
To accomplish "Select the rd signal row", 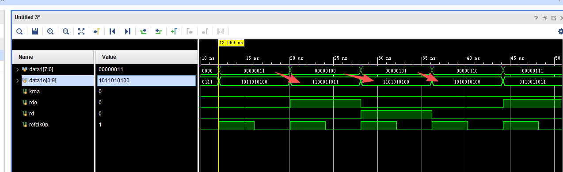I will [x=53, y=114].
